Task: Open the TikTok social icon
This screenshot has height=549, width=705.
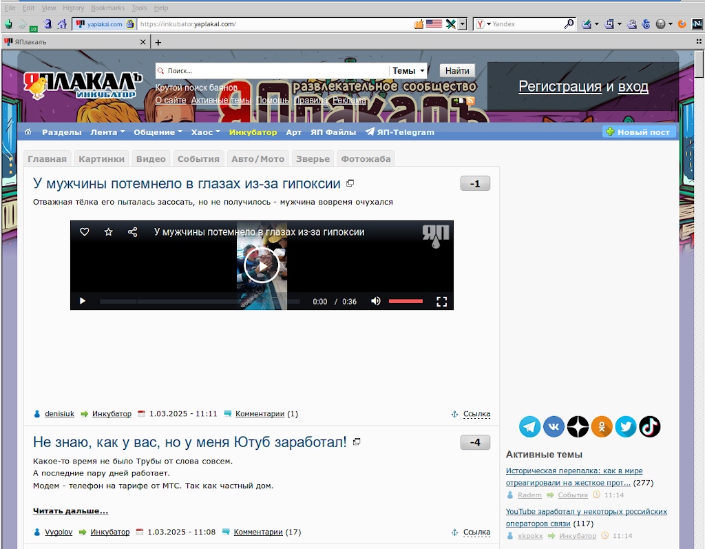Action: pos(650,426)
